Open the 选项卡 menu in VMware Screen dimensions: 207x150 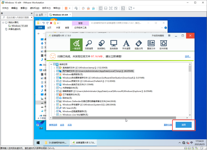click(46, 8)
